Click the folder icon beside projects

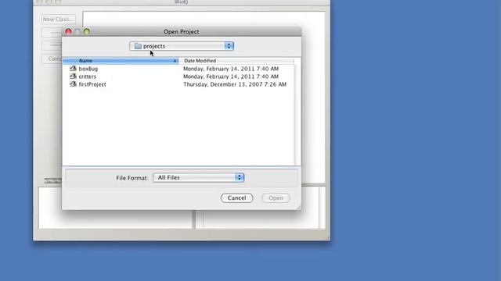(x=138, y=46)
